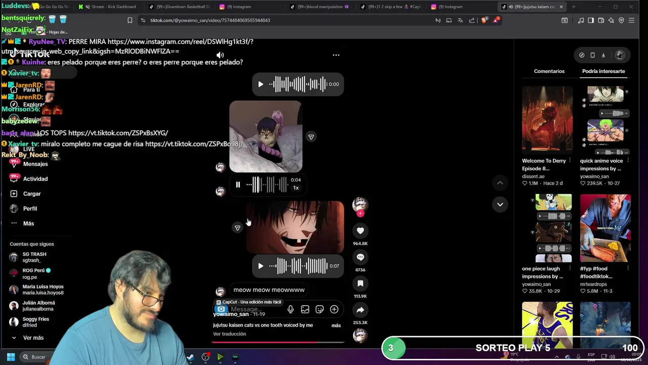Open a new browser tab with plus

[574, 7]
